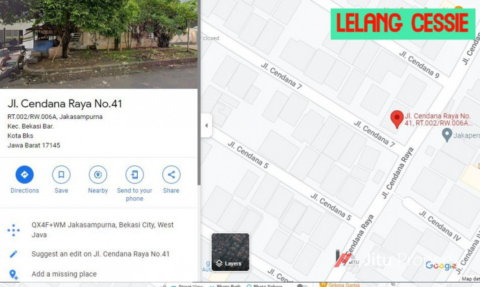This screenshot has width=480, height=287.
Task: Click the add missing place pin icon
Action: pos(13,274)
